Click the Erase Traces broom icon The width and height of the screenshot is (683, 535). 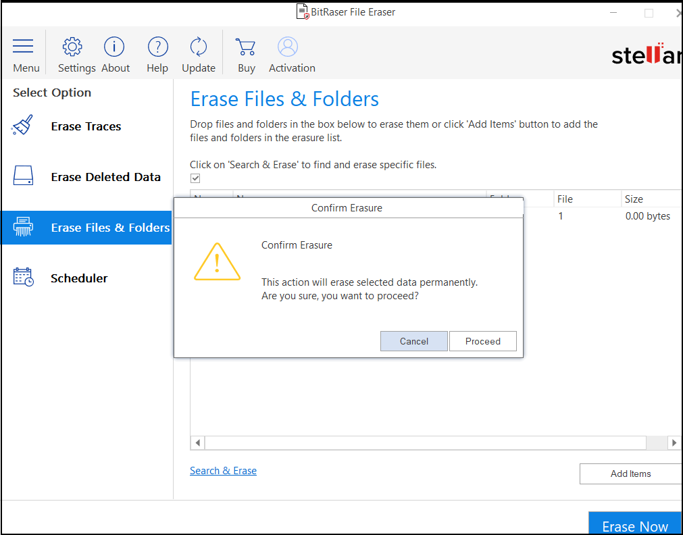coord(23,126)
